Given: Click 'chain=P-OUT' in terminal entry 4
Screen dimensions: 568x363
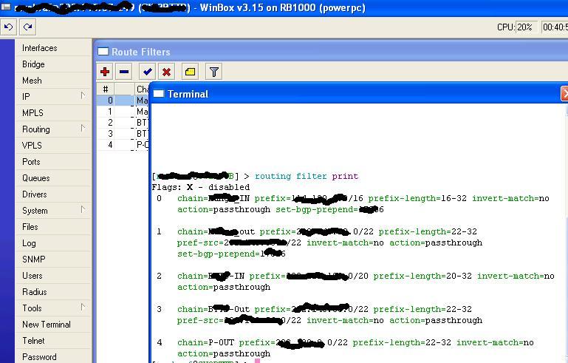Looking at the screenshot, I should tap(205, 343).
